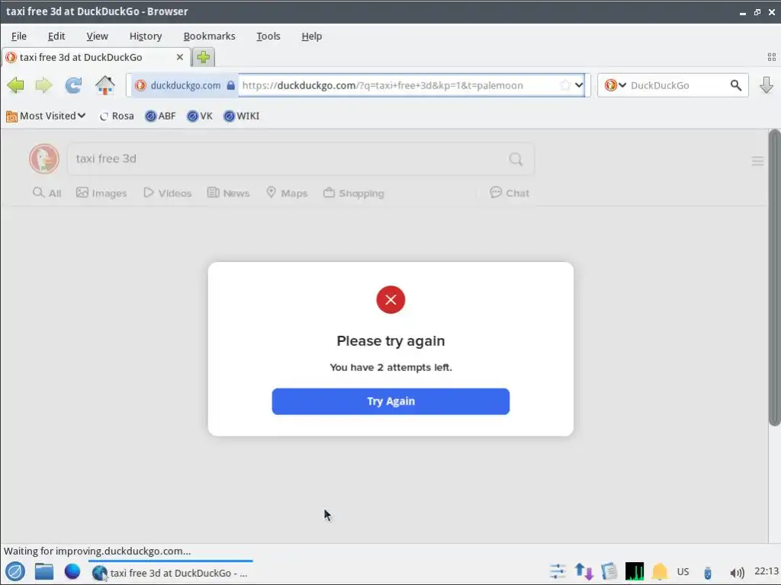This screenshot has height=585, width=781.
Task: Click the search bar magnifier icon
Action: coord(736,85)
